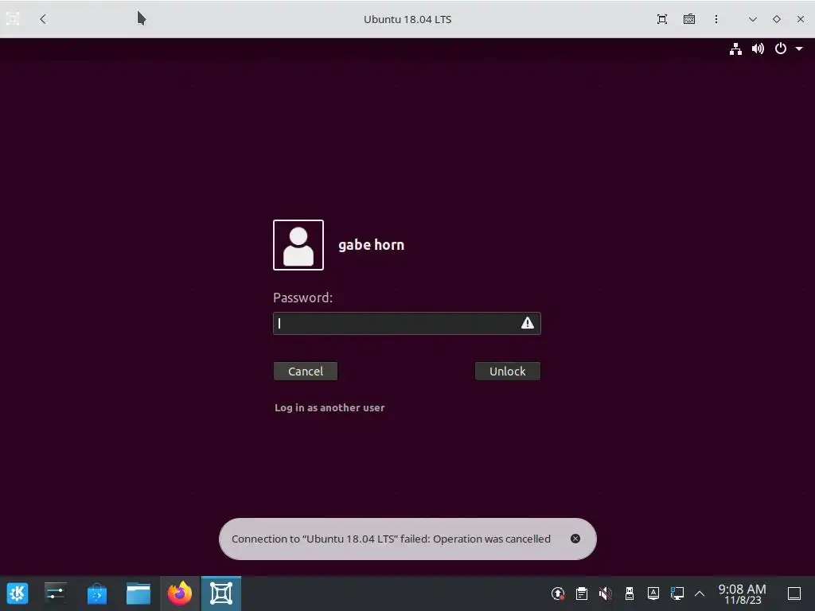The width and height of the screenshot is (815, 611).
Task: Select the GNOME Boxes taskbar entry
Action: [x=221, y=593]
